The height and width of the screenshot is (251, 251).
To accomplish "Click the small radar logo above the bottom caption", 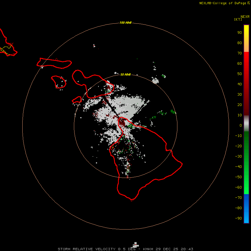I will pyautogui.click(x=136, y=245).
